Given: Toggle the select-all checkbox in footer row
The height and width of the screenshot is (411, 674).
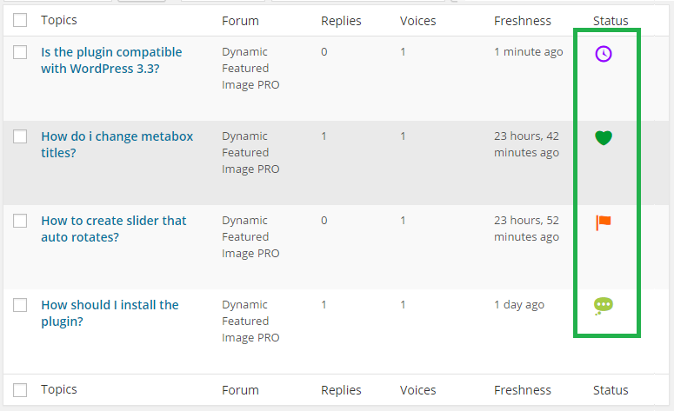Looking at the screenshot, I should [x=20, y=390].
